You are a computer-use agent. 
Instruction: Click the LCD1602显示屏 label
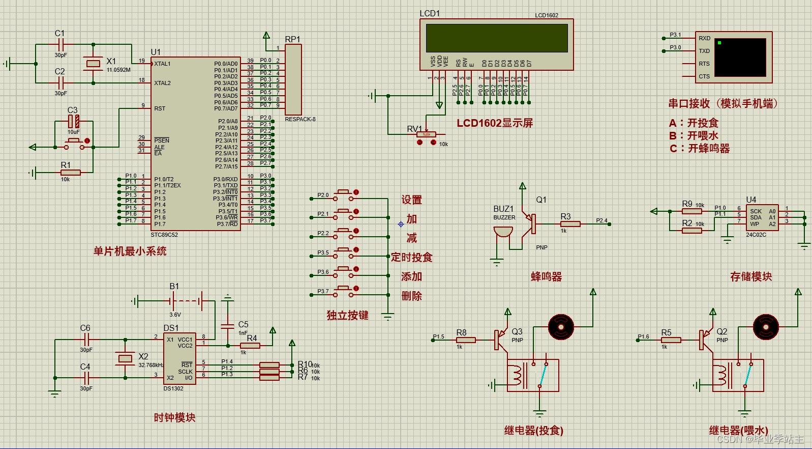point(495,123)
